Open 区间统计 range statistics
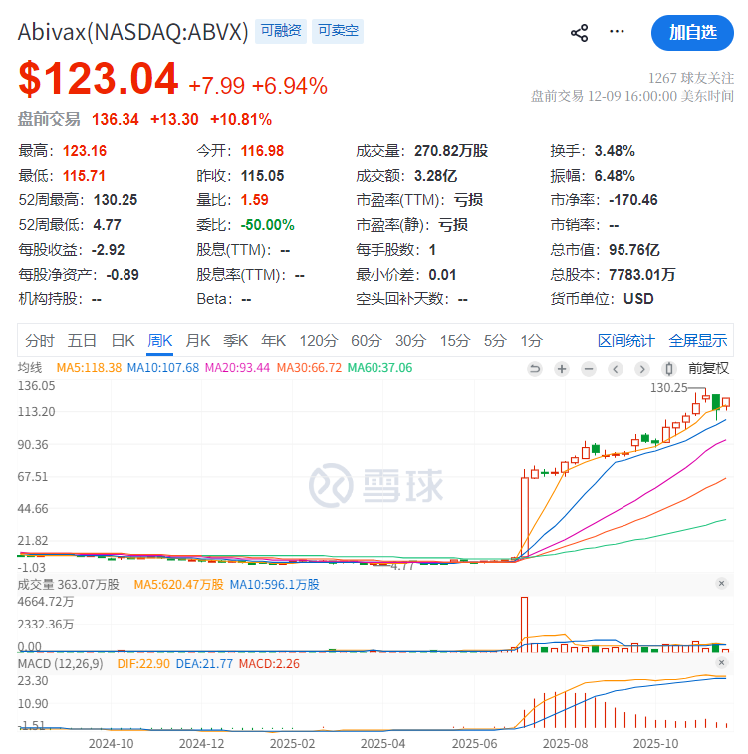 (626, 340)
